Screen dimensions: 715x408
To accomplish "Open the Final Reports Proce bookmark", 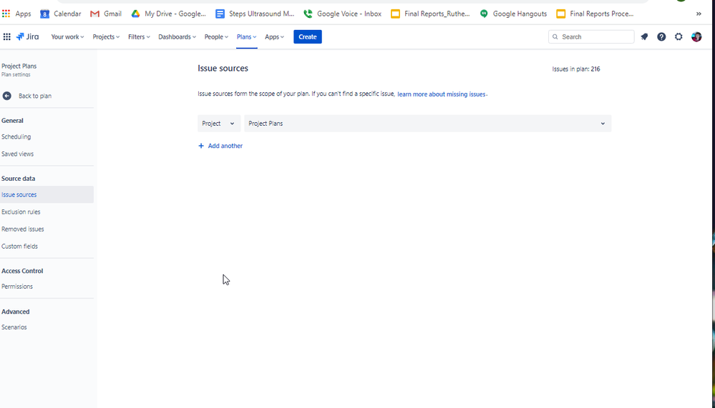I will point(595,14).
